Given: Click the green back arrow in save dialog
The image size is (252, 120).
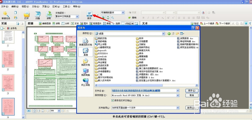Looking at the screenshot, I should (169, 33).
